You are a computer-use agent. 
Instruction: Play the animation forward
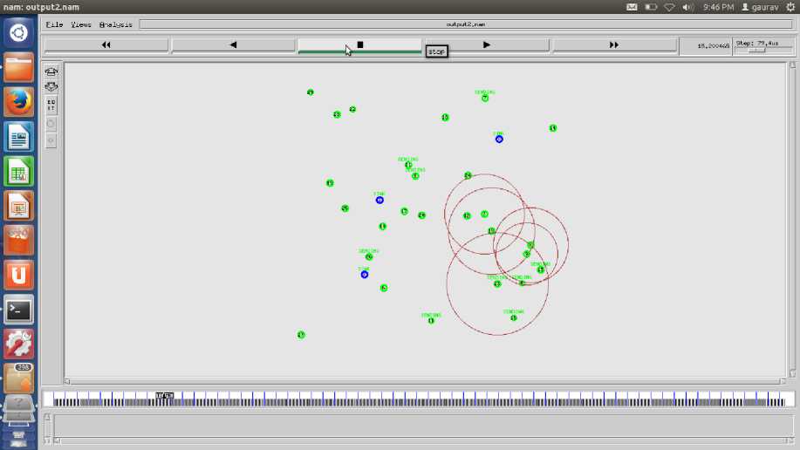[x=487, y=44]
